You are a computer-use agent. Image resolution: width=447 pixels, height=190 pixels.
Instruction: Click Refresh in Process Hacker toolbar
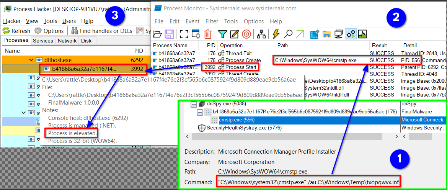point(16,31)
